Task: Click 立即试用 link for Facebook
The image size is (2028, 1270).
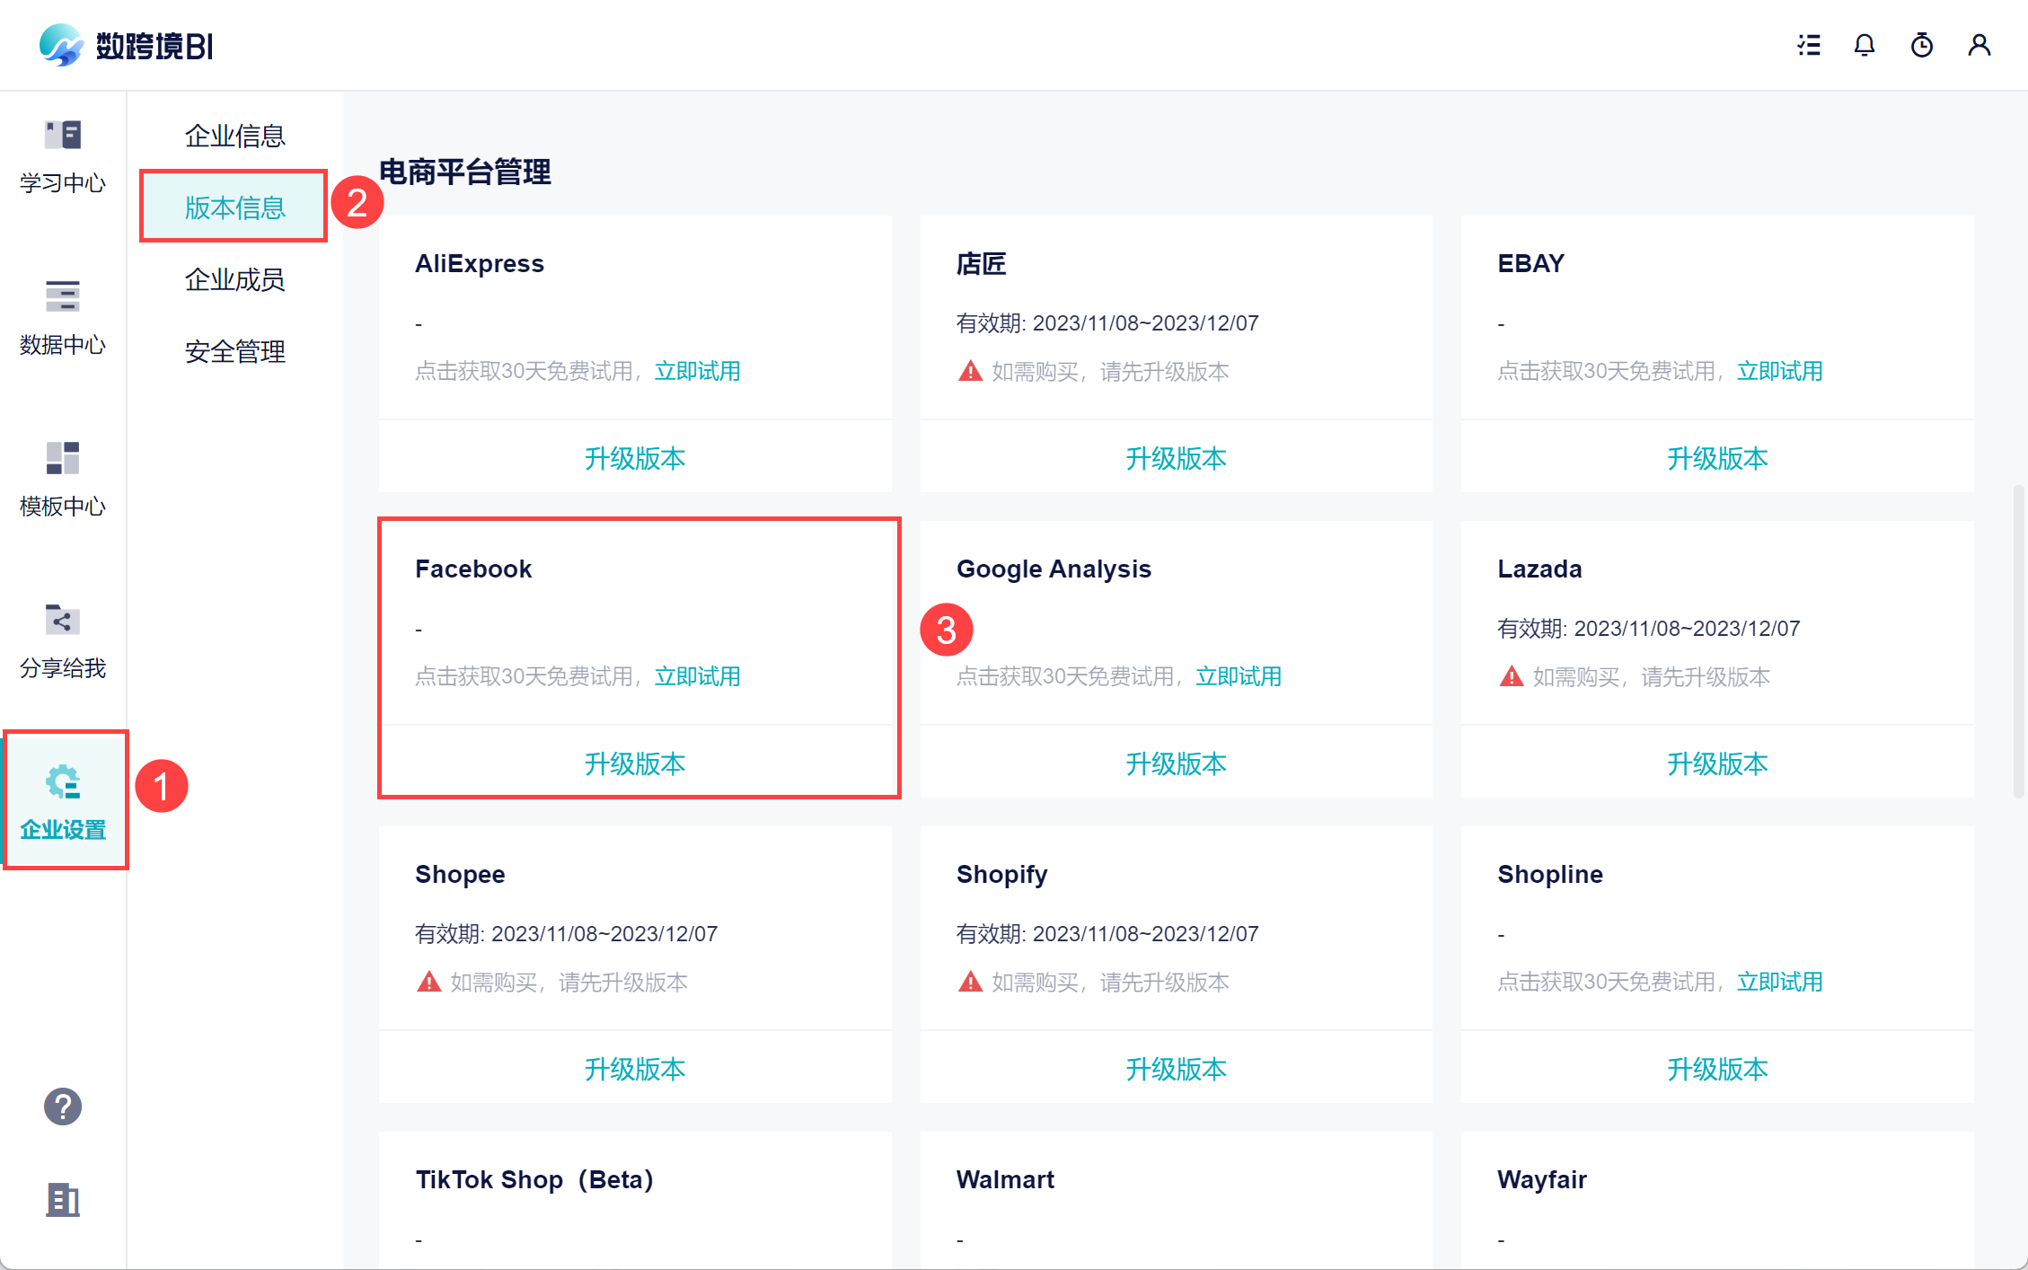Action: coord(697,676)
